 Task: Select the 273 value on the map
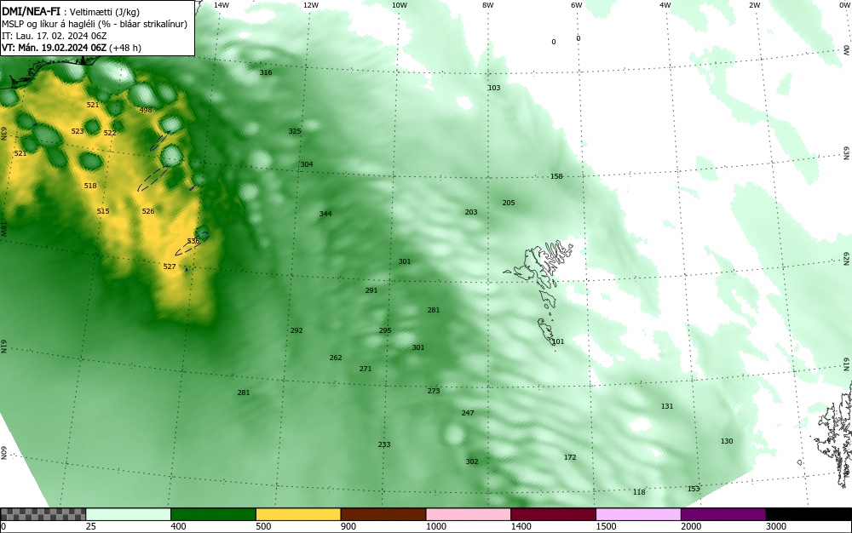tap(434, 392)
